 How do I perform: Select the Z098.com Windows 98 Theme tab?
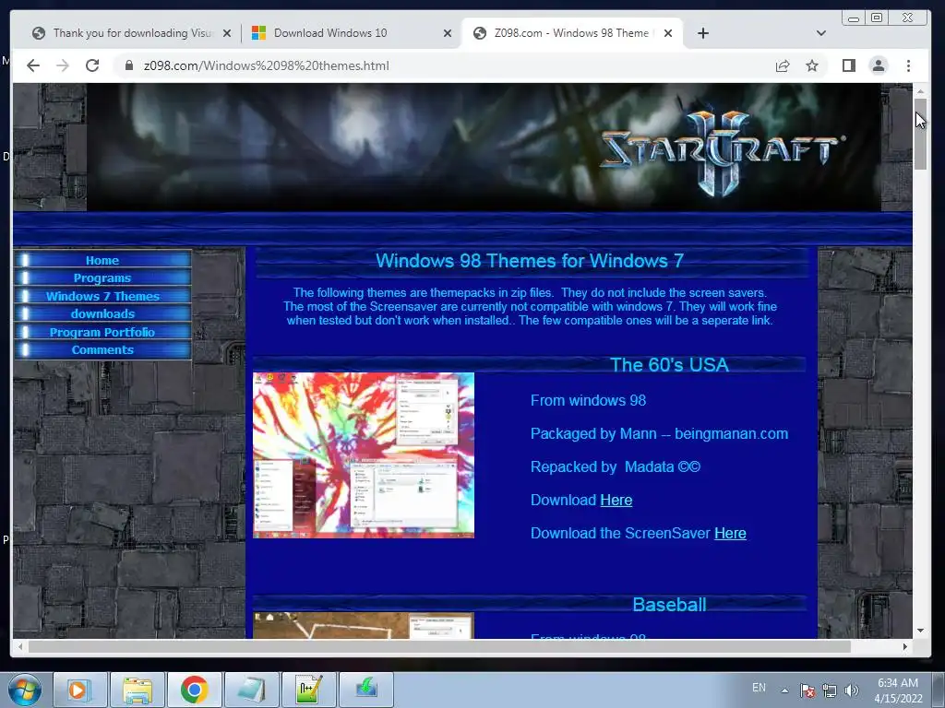point(571,33)
